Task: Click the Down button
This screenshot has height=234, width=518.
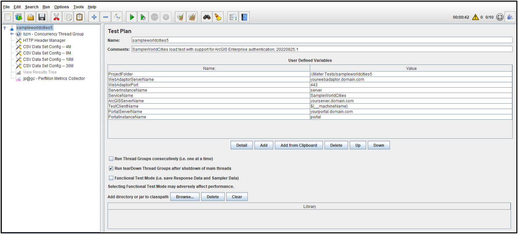Action: tap(379, 145)
